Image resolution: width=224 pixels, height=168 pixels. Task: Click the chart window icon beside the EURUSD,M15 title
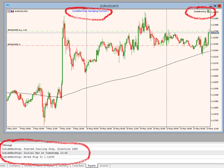[8, 6]
